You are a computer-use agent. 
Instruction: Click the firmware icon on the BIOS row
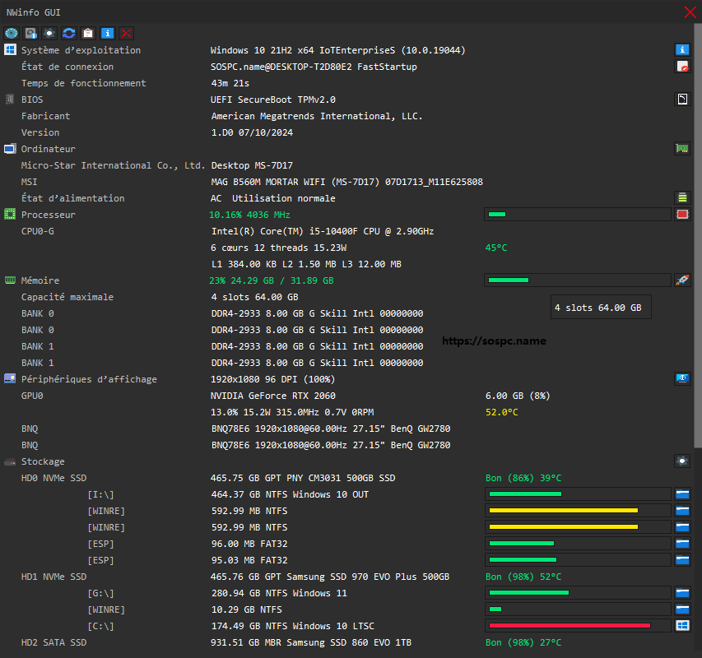point(681,100)
